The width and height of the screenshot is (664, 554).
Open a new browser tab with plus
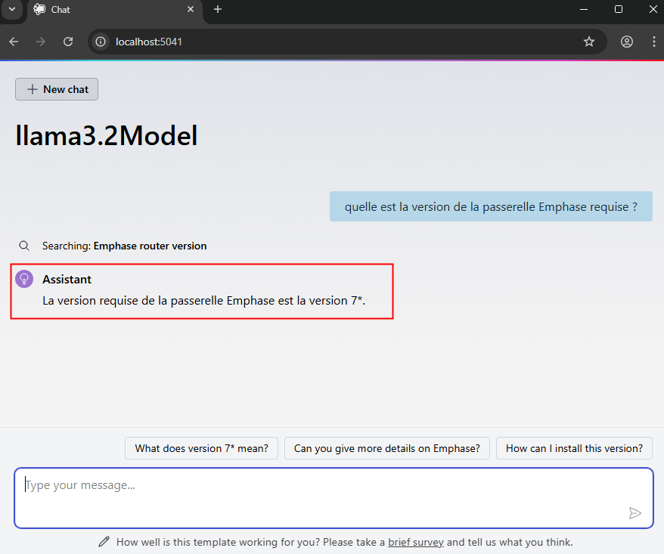point(218,9)
